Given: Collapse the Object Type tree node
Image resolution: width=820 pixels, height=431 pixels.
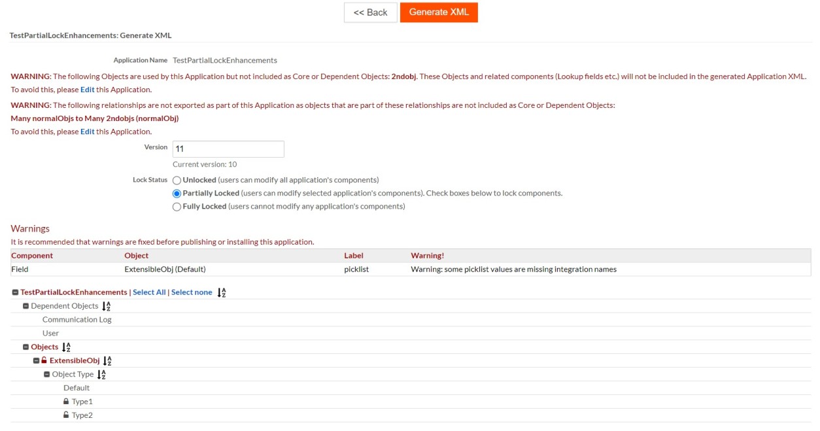Looking at the screenshot, I should [47, 375].
